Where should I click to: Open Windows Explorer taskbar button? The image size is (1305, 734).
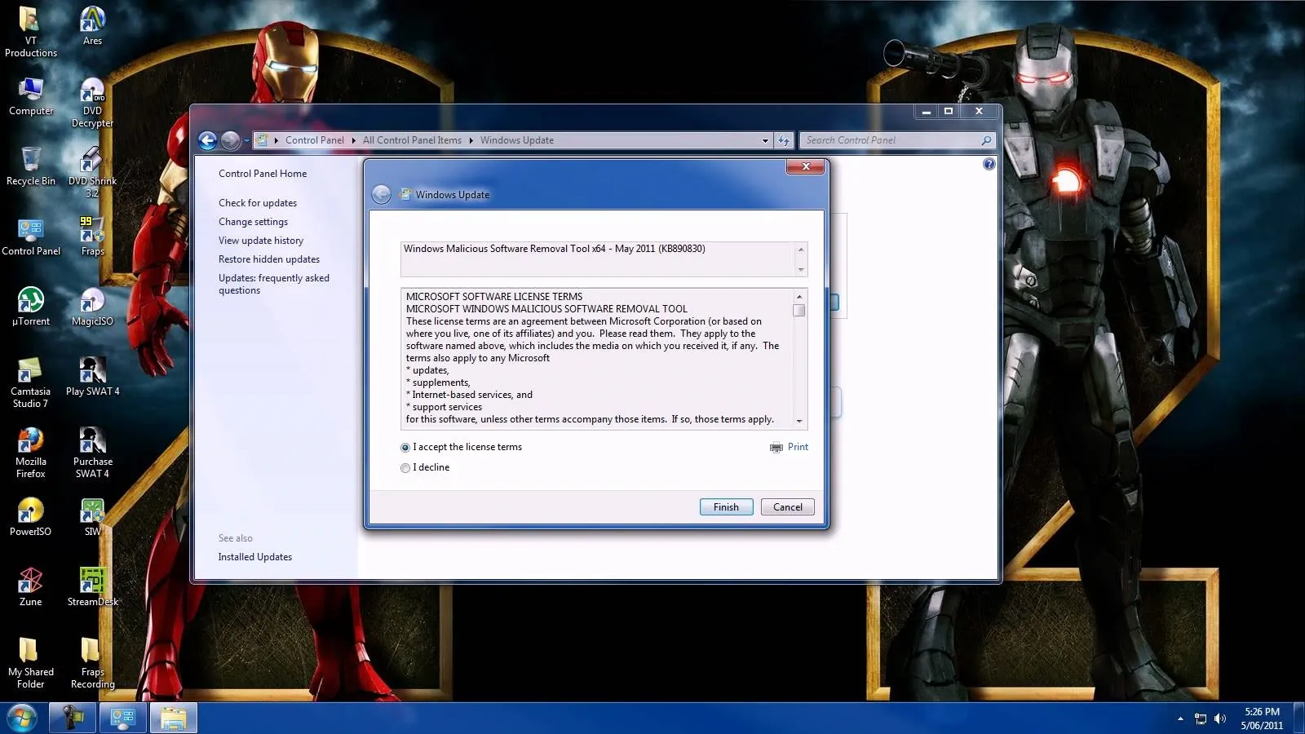pos(173,719)
